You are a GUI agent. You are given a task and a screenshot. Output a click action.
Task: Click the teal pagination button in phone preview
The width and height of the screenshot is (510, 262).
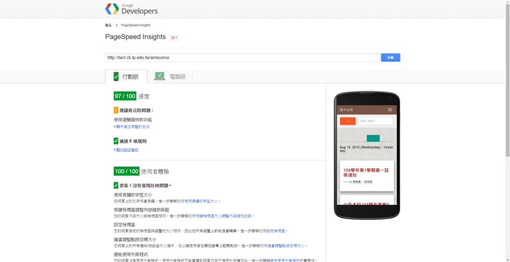[x=373, y=138]
